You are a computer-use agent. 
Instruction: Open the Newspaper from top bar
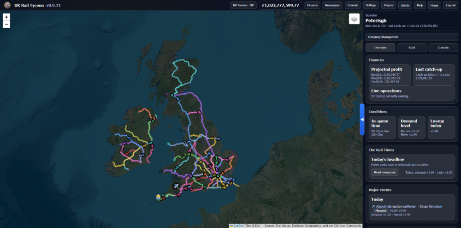(332, 5)
